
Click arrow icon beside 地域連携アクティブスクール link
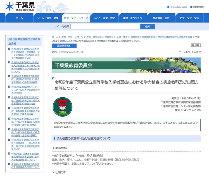point(9,86)
